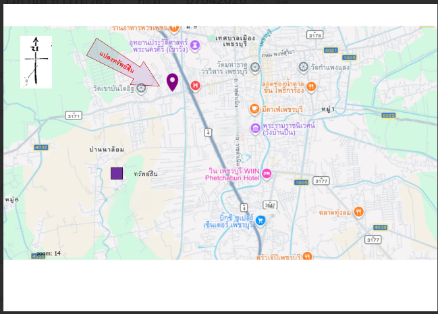Screen dimensions: 438x314
Task: Click the พระรามราชนิเวศน์ (วังบ้านปืน) label
Action: (289, 129)
